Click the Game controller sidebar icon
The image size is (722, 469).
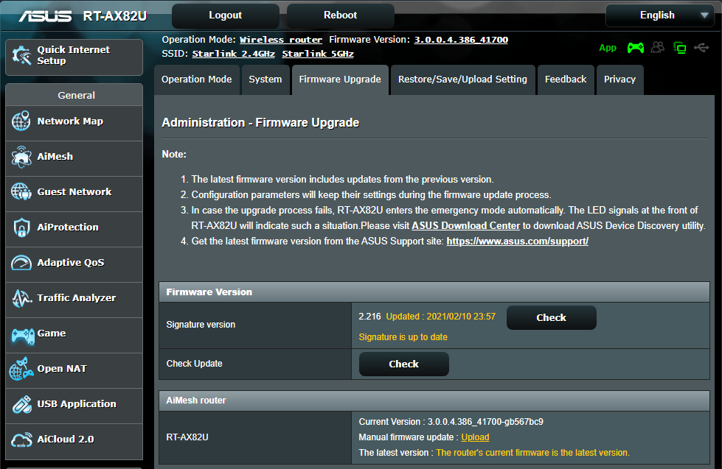[22, 336]
